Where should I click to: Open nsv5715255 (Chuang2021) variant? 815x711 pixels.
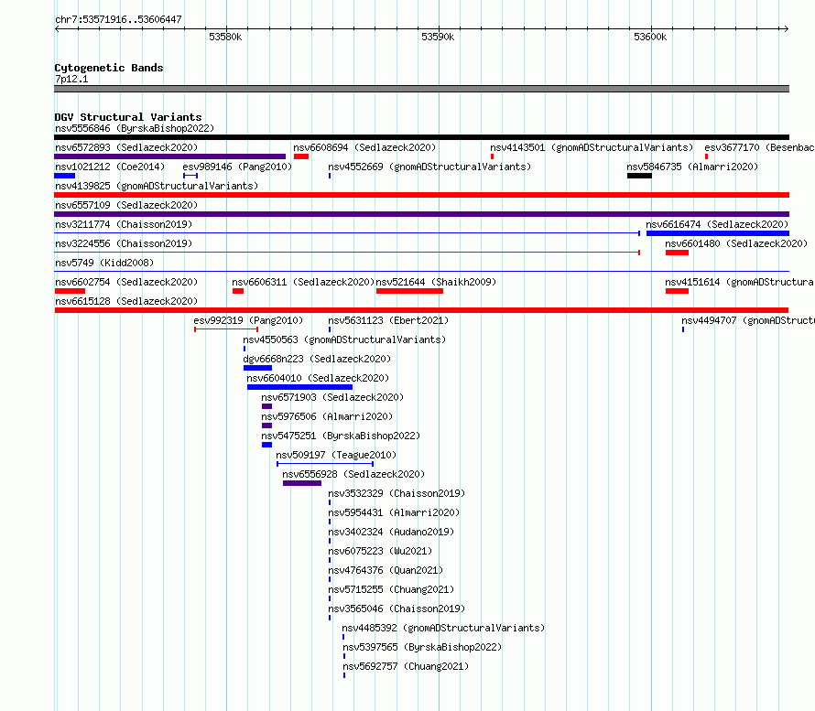[391, 589]
